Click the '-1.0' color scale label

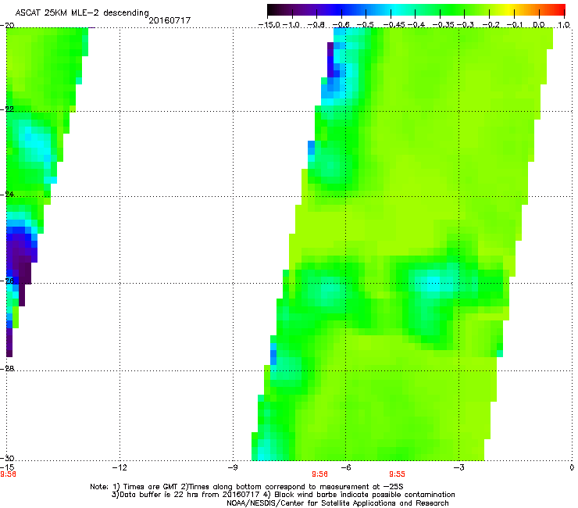[291, 25]
